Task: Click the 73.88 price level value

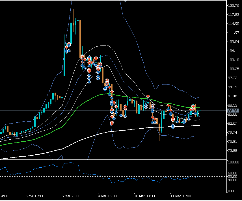Action: (233, 150)
